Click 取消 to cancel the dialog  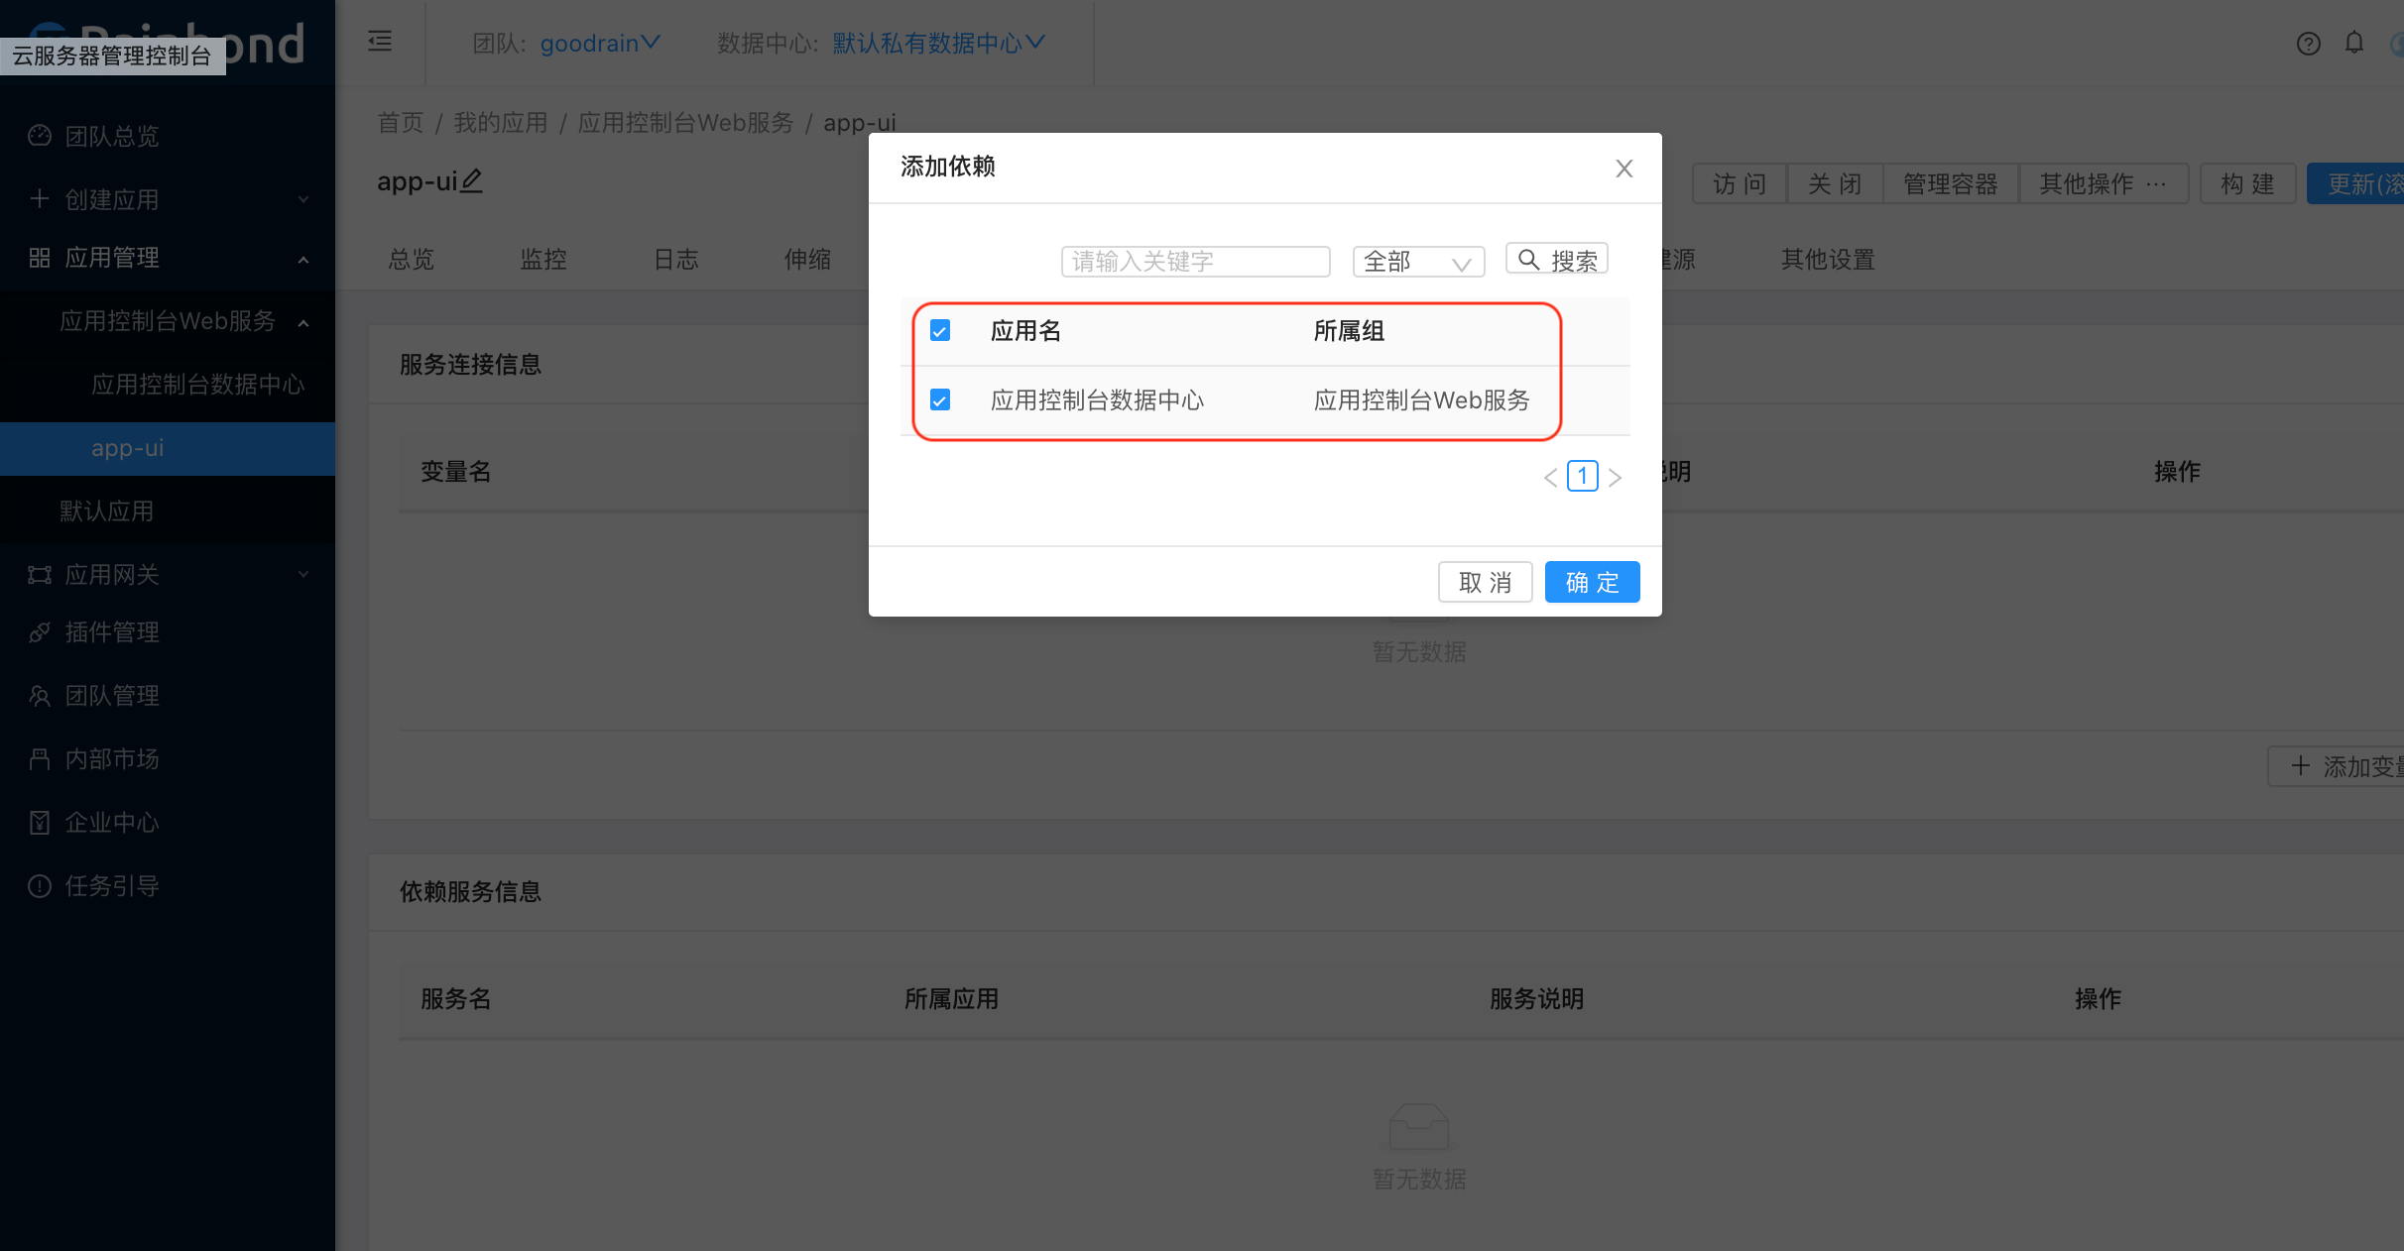pos(1485,582)
